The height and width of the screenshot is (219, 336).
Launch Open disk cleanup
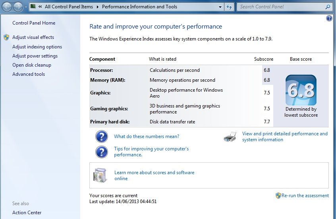click(x=32, y=65)
